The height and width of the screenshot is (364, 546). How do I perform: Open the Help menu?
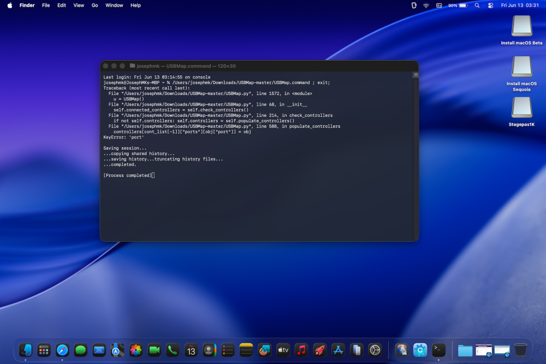[x=135, y=5]
